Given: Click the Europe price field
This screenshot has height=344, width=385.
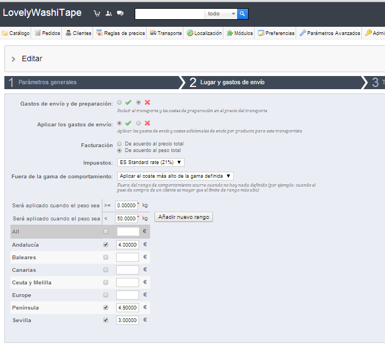Looking at the screenshot, I should 128,295.
